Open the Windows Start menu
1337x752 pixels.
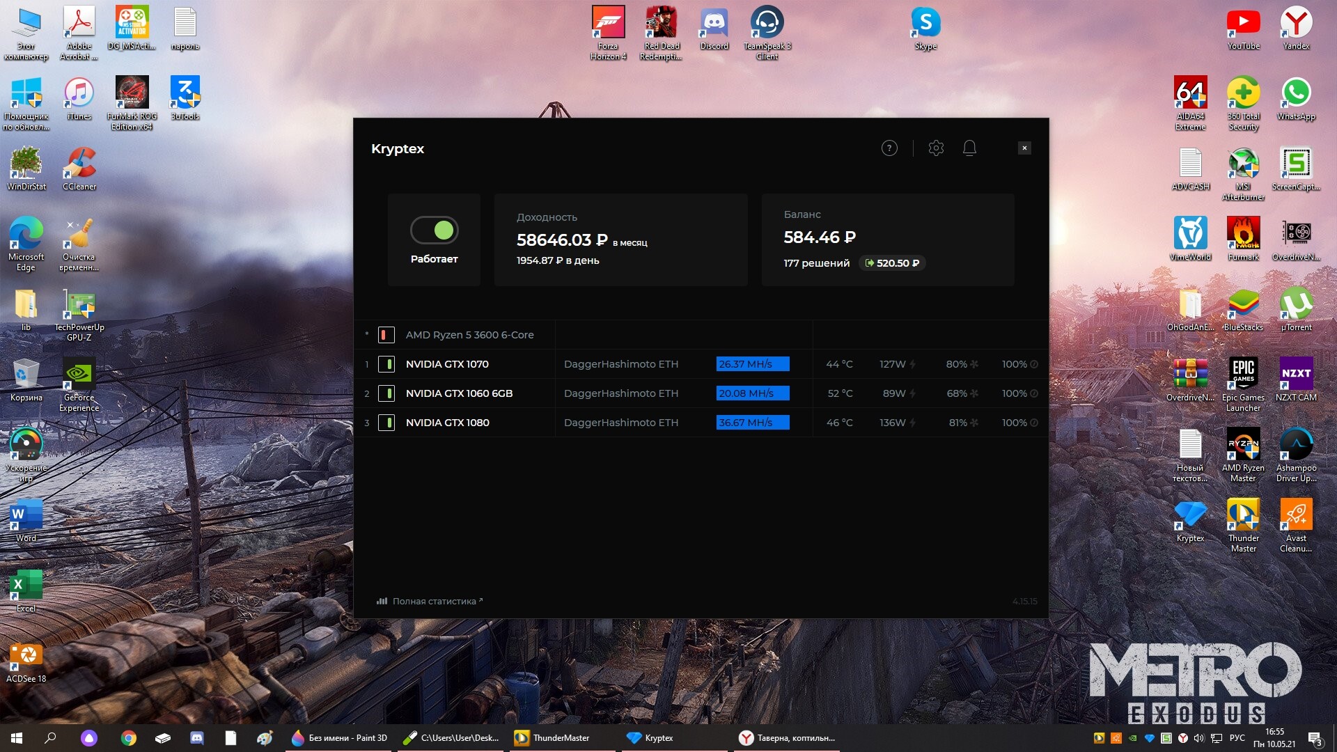[x=17, y=738]
